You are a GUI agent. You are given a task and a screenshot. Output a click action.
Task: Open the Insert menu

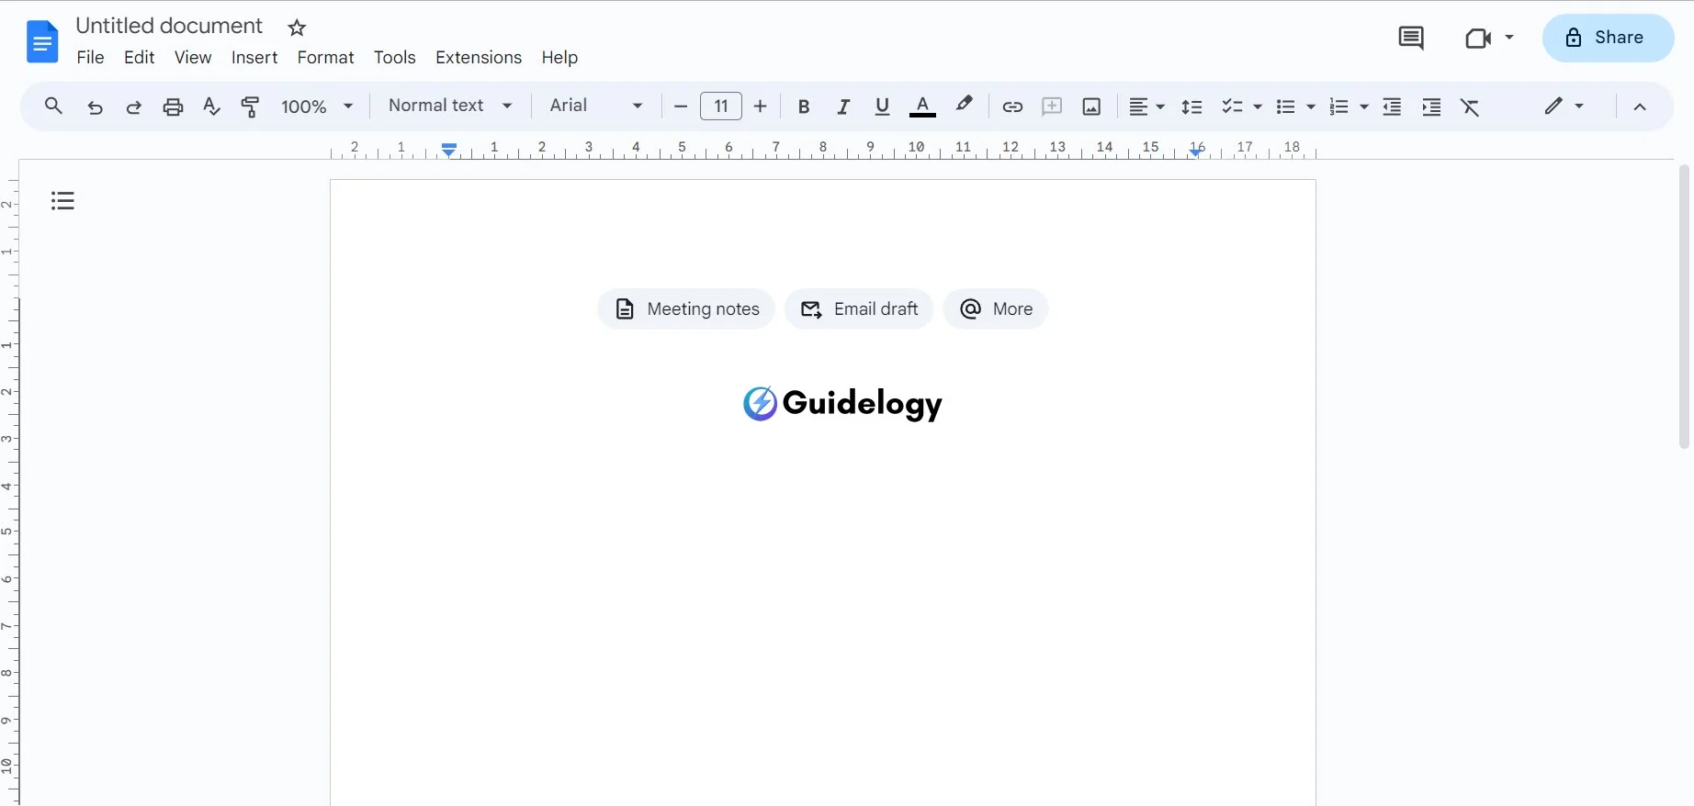coord(254,57)
